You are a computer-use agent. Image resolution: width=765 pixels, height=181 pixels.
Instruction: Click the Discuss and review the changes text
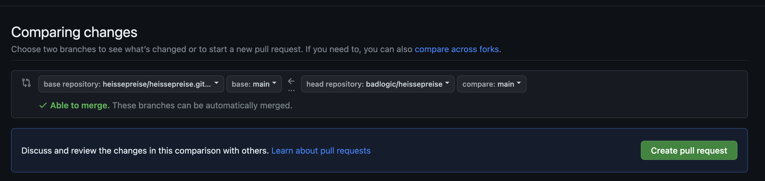coord(145,151)
